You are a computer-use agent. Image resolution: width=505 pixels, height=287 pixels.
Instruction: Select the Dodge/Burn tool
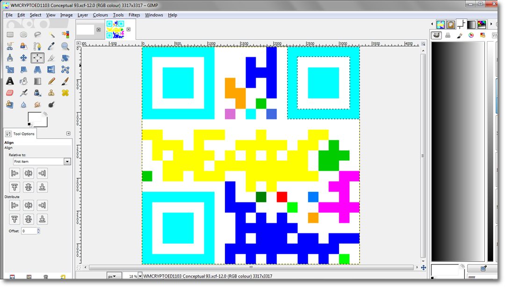[x=51, y=105]
